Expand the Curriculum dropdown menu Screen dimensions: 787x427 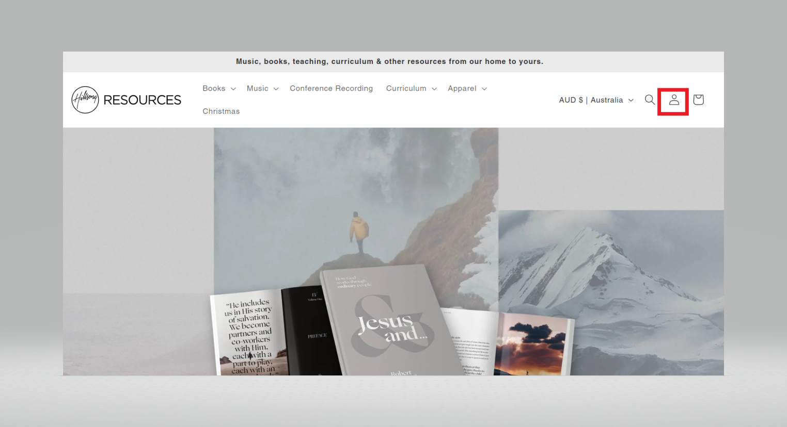pyautogui.click(x=411, y=88)
